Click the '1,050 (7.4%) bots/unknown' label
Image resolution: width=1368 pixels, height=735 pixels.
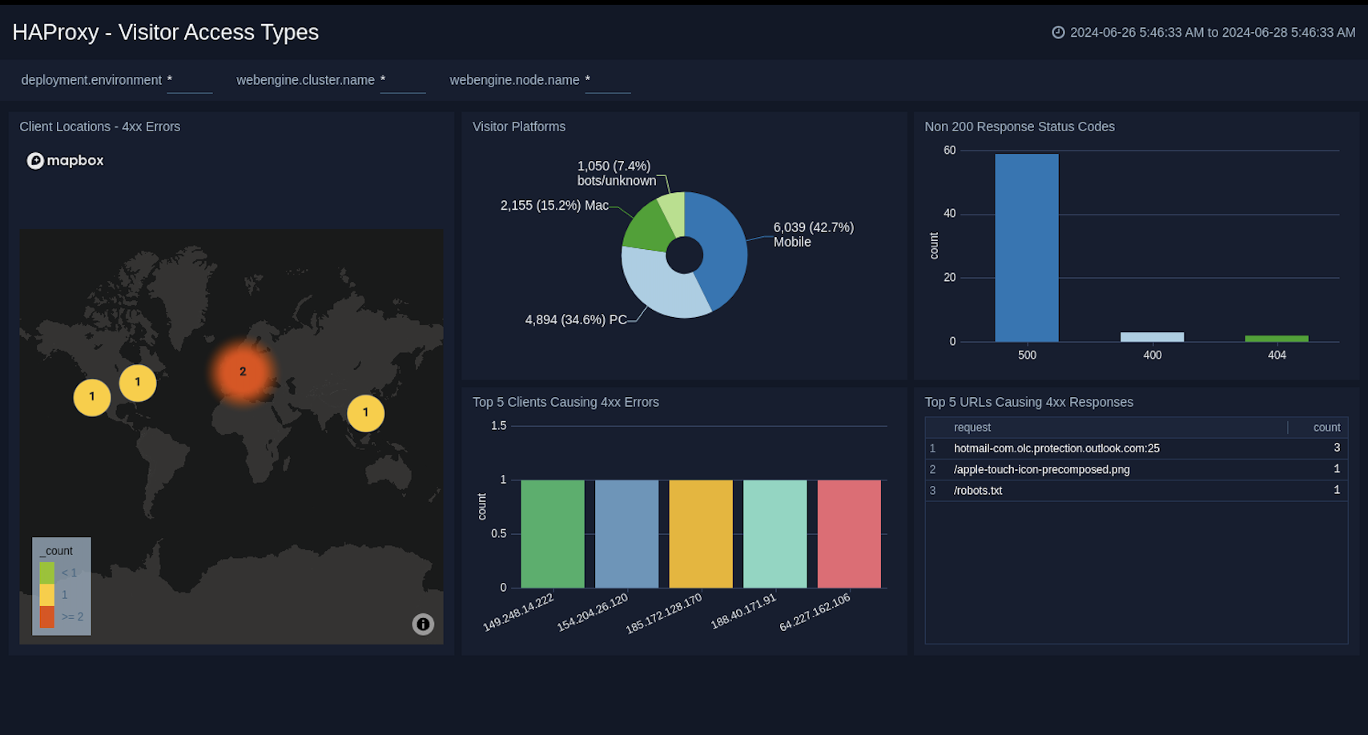point(617,173)
